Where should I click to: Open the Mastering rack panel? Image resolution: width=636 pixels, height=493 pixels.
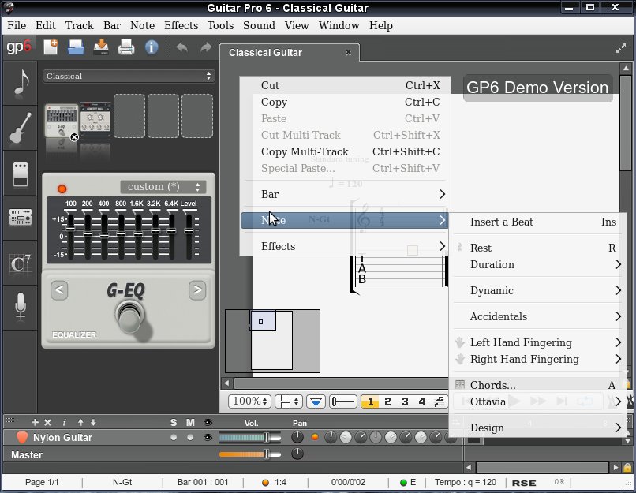click(21, 218)
